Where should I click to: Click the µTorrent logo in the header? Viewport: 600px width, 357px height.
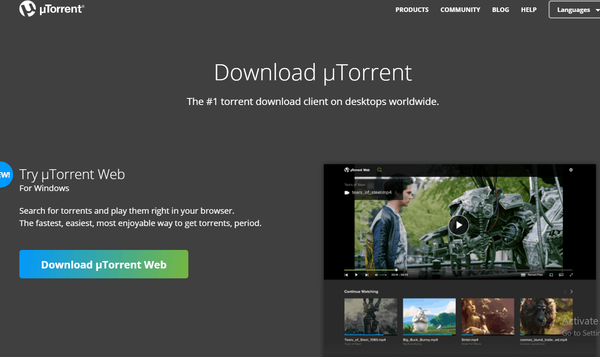tap(52, 9)
